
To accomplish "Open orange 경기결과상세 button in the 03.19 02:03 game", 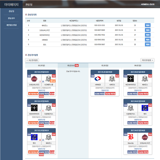I will tap(33, 94).
